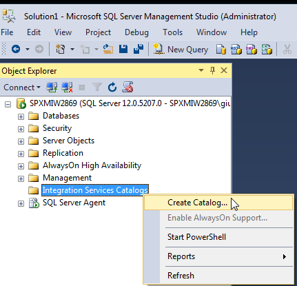The height and width of the screenshot is (286, 297).
Task: Open the Connect dropdown in Object Explorer
Action: 22,88
